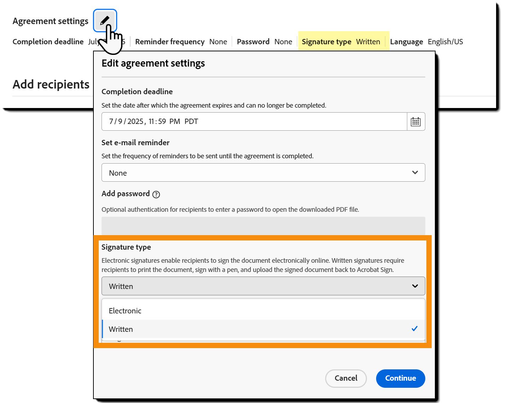
Task: Click the pencil edit icon beside Agreement settings
Action: tap(105, 21)
